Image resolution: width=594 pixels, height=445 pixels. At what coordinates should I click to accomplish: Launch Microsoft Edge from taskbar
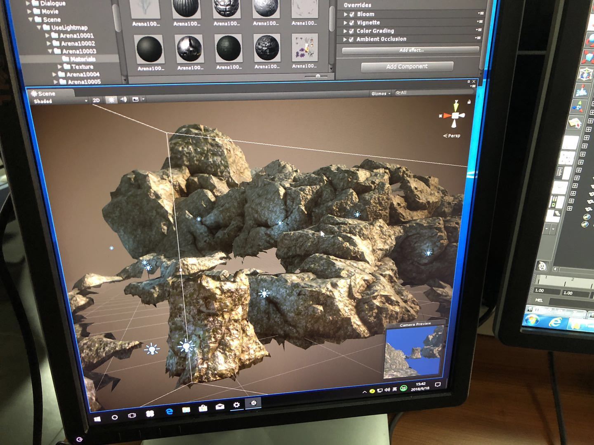click(169, 412)
